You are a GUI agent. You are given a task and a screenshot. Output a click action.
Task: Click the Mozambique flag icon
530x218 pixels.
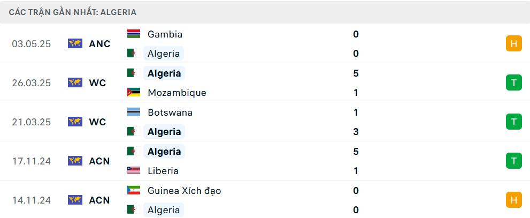click(x=134, y=93)
